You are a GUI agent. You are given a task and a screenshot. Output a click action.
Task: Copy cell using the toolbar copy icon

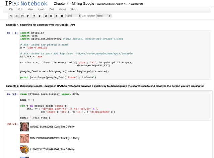(22, 16)
